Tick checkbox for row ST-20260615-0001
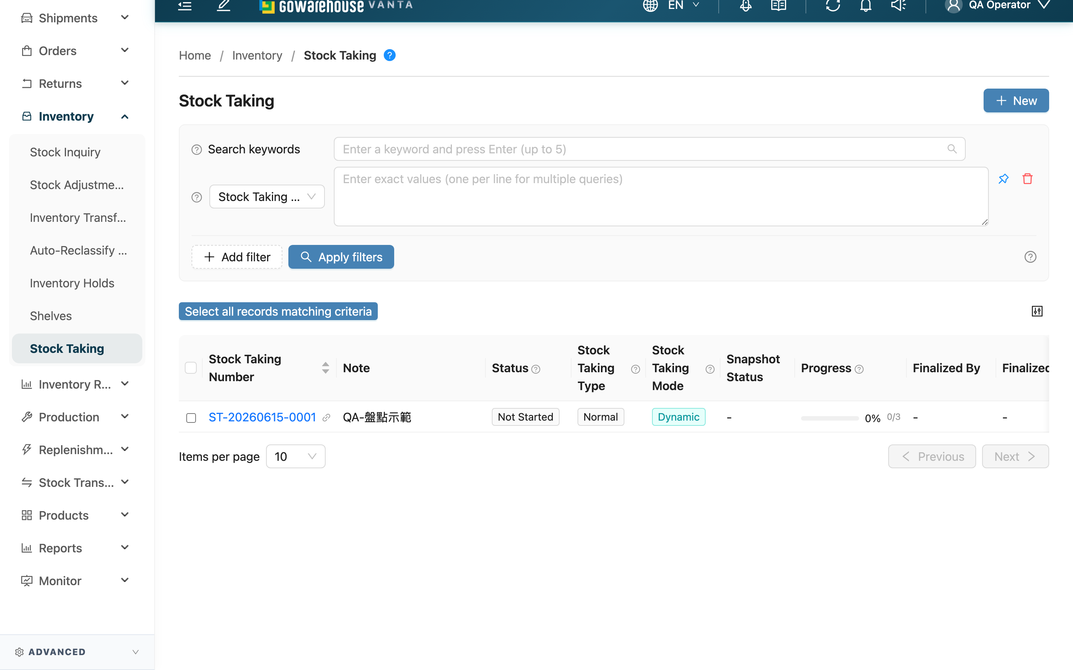Image resolution: width=1073 pixels, height=670 pixels. tap(191, 417)
